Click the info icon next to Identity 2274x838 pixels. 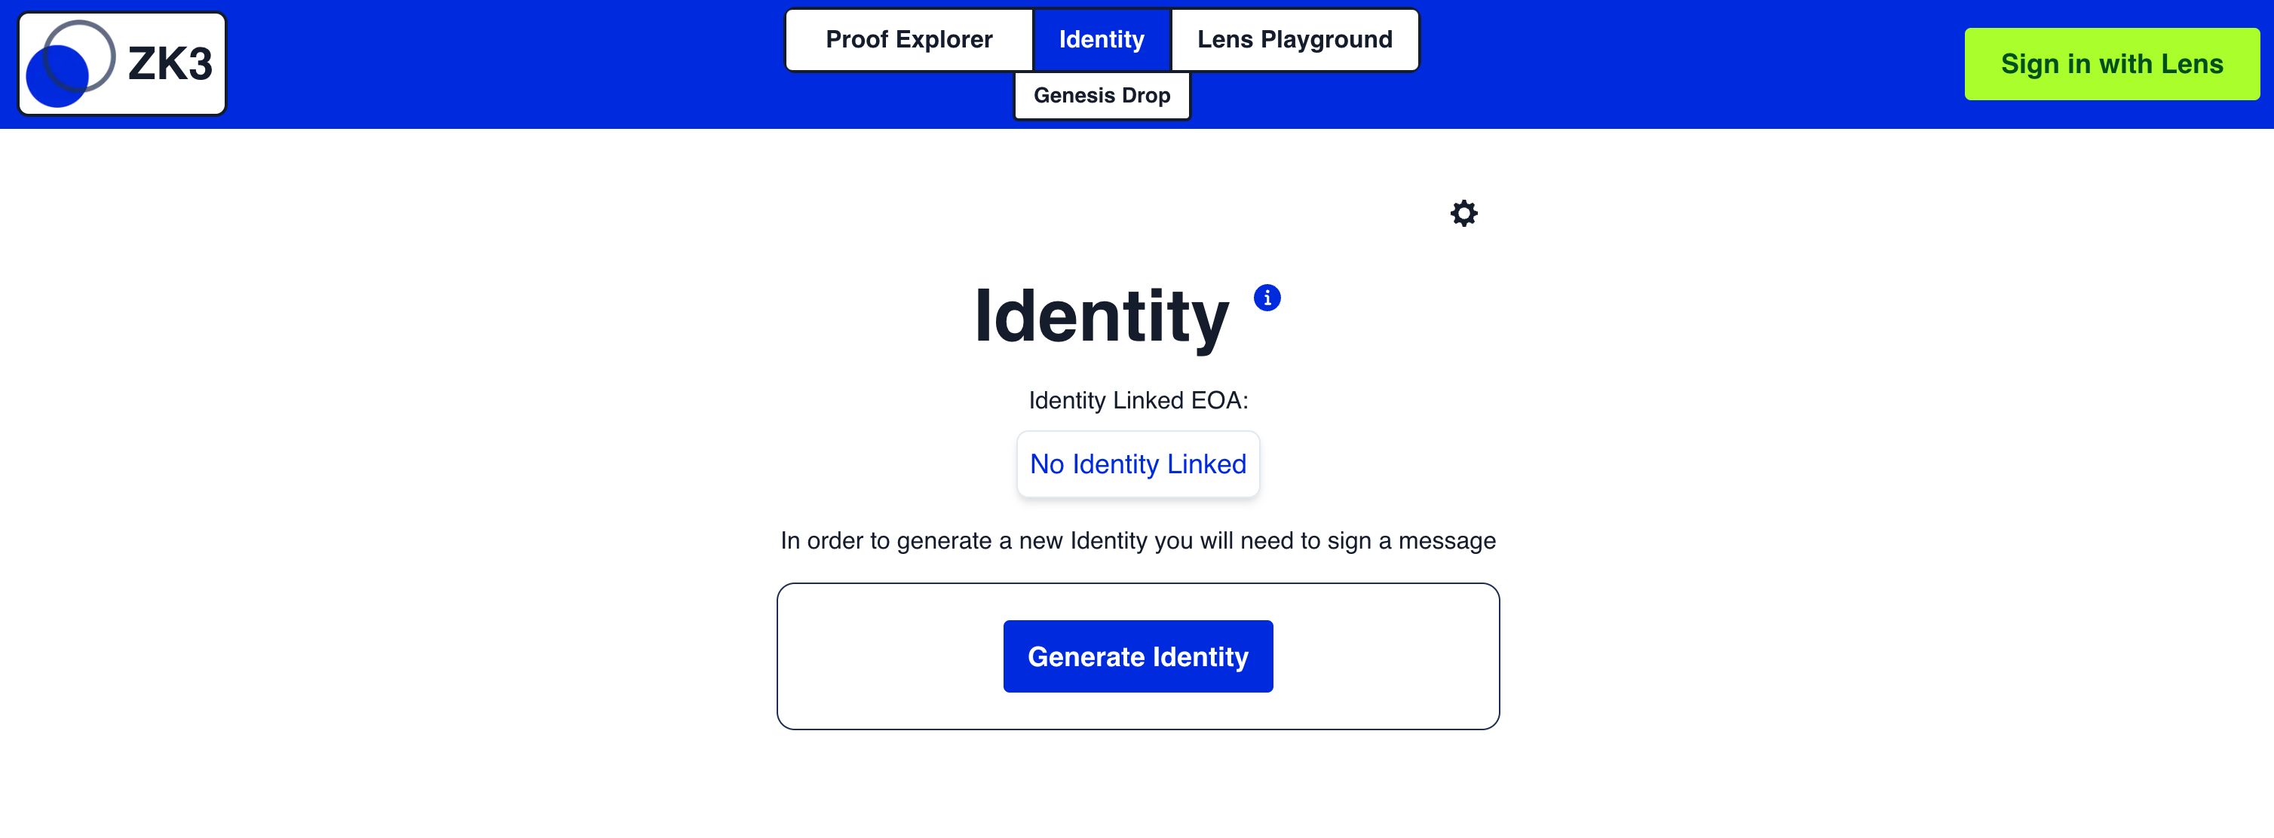(1266, 295)
